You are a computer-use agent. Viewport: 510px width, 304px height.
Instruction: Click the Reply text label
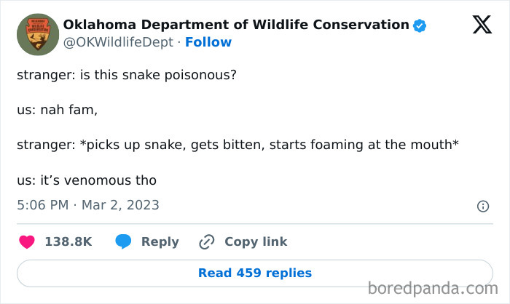tap(160, 241)
